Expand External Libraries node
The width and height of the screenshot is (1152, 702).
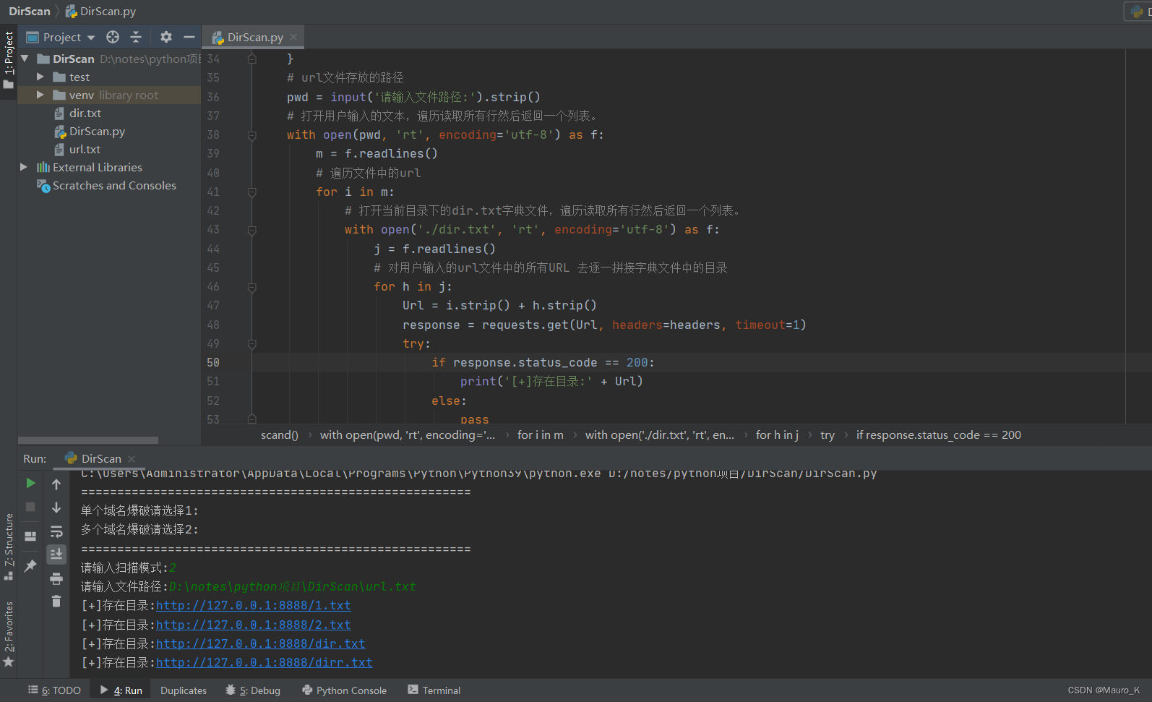pos(24,167)
